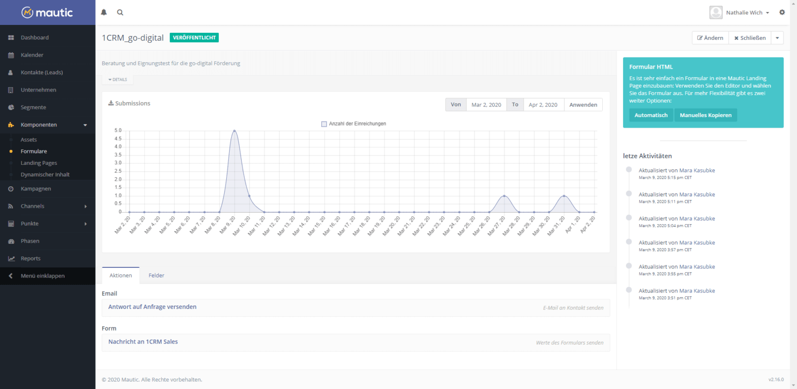Open Phasen menu item

pyautogui.click(x=30, y=241)
